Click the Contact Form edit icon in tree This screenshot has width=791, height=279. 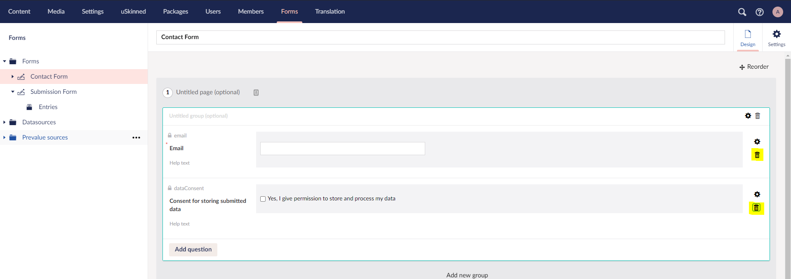coord(21,77)
